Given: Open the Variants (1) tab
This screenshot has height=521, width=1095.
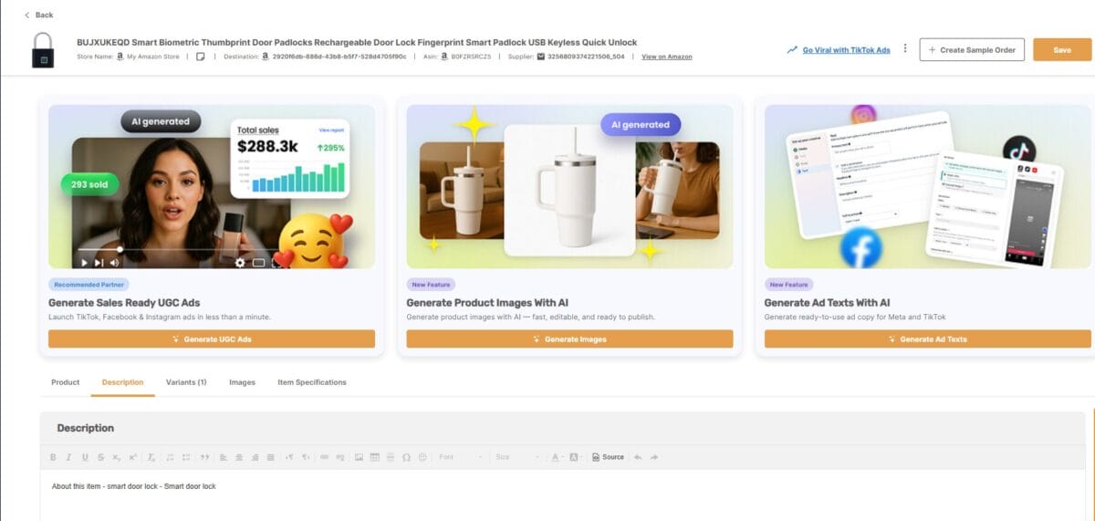Looking at the screenshot, I should point(186,382).
